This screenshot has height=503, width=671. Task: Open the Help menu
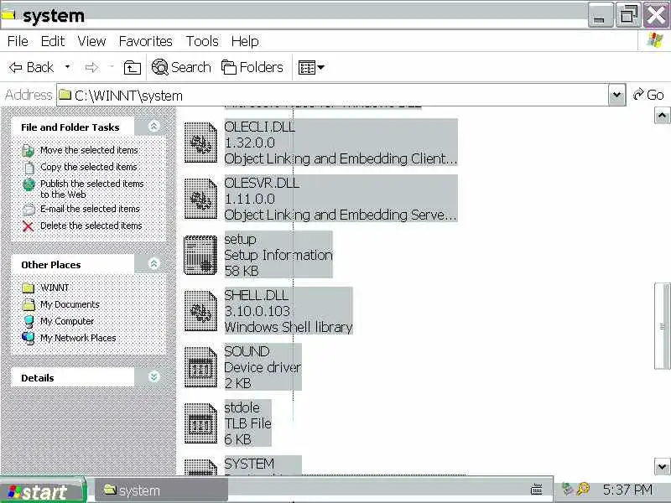tap(245, 41)
